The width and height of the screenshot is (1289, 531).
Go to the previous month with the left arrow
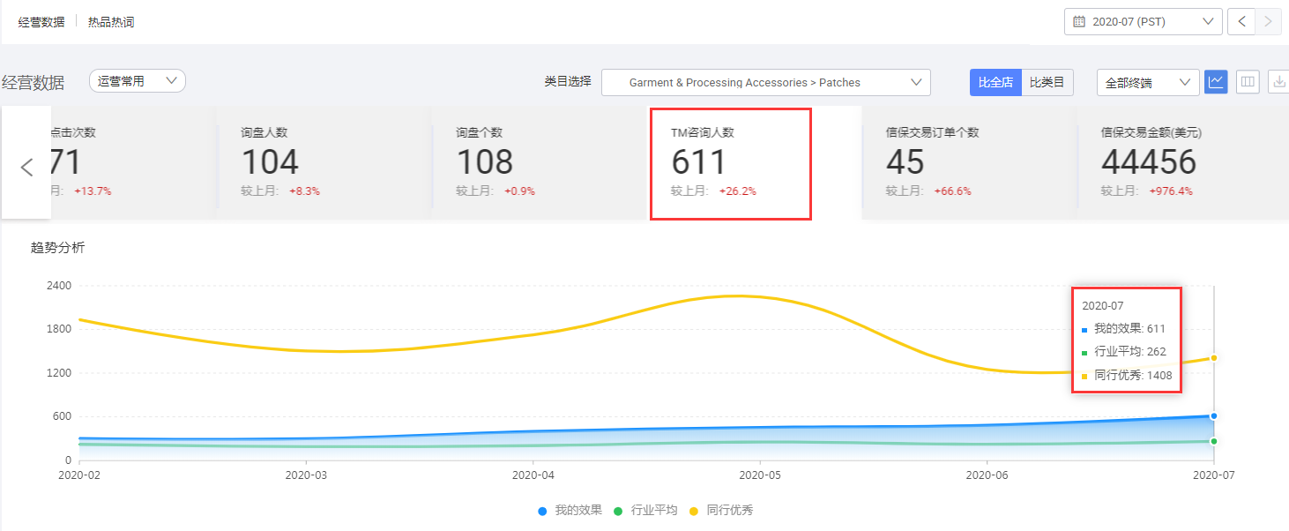coord(1241,21)
